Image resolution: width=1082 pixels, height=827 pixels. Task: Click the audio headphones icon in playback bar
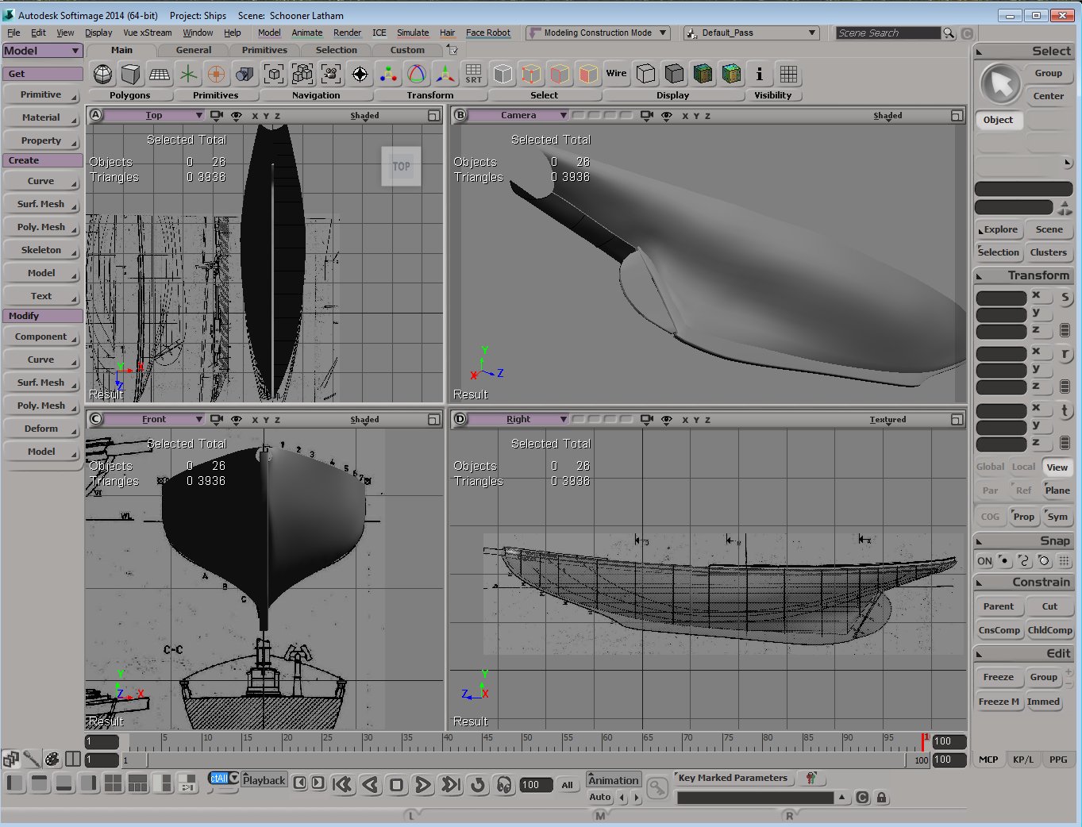point(504,785)
